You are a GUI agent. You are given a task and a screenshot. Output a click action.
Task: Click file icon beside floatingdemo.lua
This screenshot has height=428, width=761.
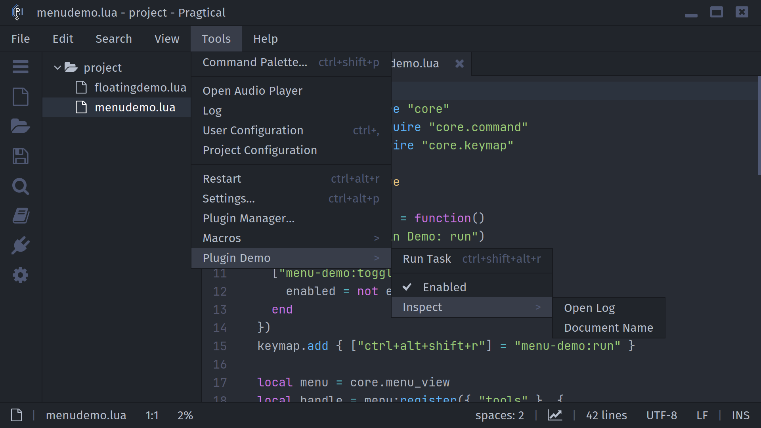point(81,87)
